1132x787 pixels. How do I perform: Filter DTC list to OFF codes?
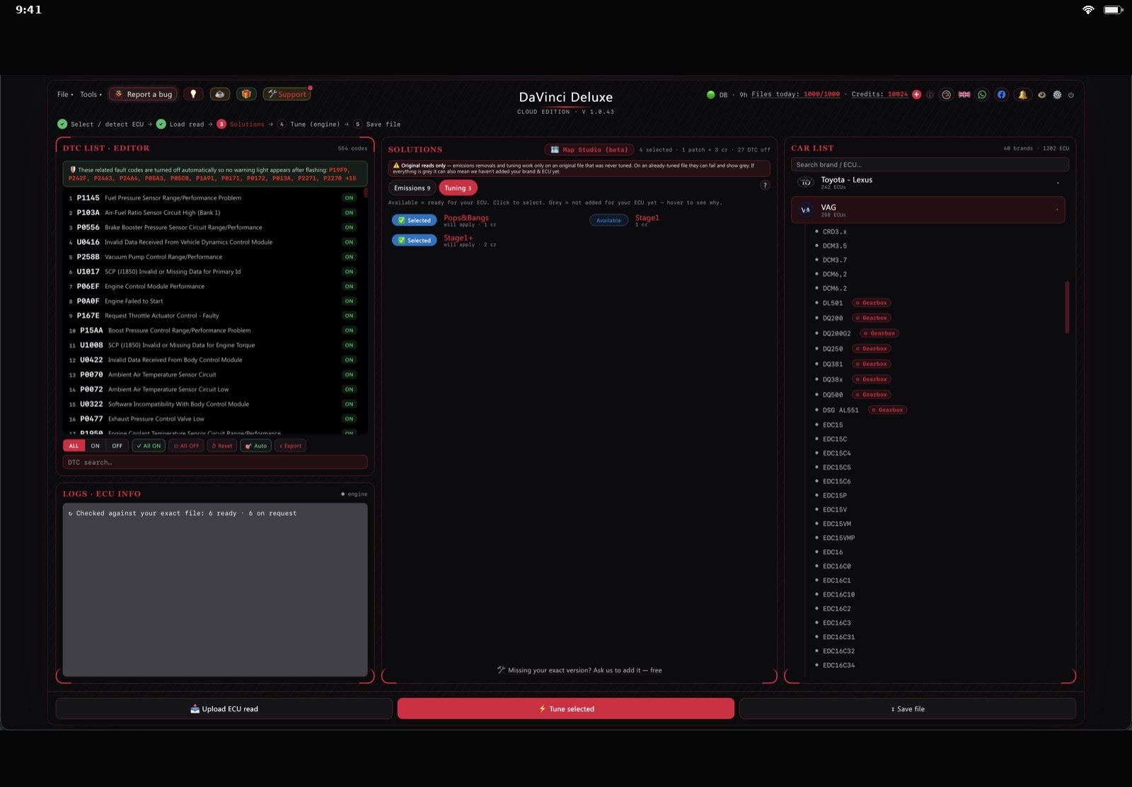pos(117,446)
